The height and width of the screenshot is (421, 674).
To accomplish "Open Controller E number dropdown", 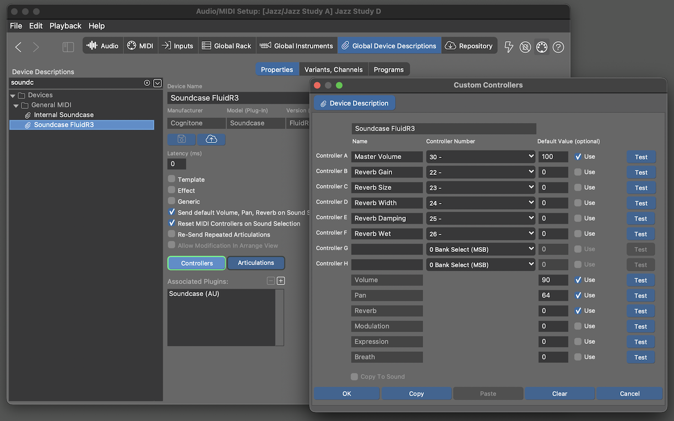I will (481, 218).
